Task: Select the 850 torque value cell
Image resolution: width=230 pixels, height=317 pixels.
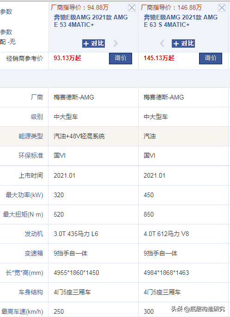Action: coord(183,215)
